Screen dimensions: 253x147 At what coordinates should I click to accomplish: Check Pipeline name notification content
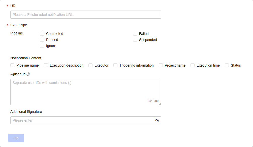point(12,65)
